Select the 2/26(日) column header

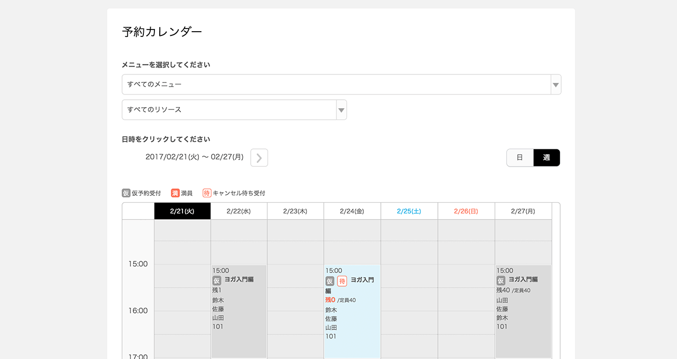(466, 211)
